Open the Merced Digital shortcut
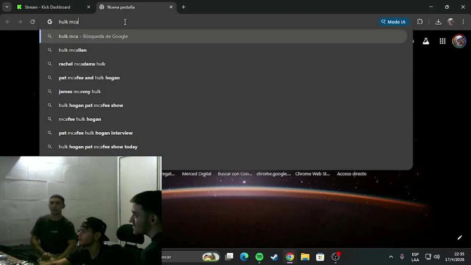Image resolution: width=471 pixels, height=265 pixels. [x=196, y=174]
